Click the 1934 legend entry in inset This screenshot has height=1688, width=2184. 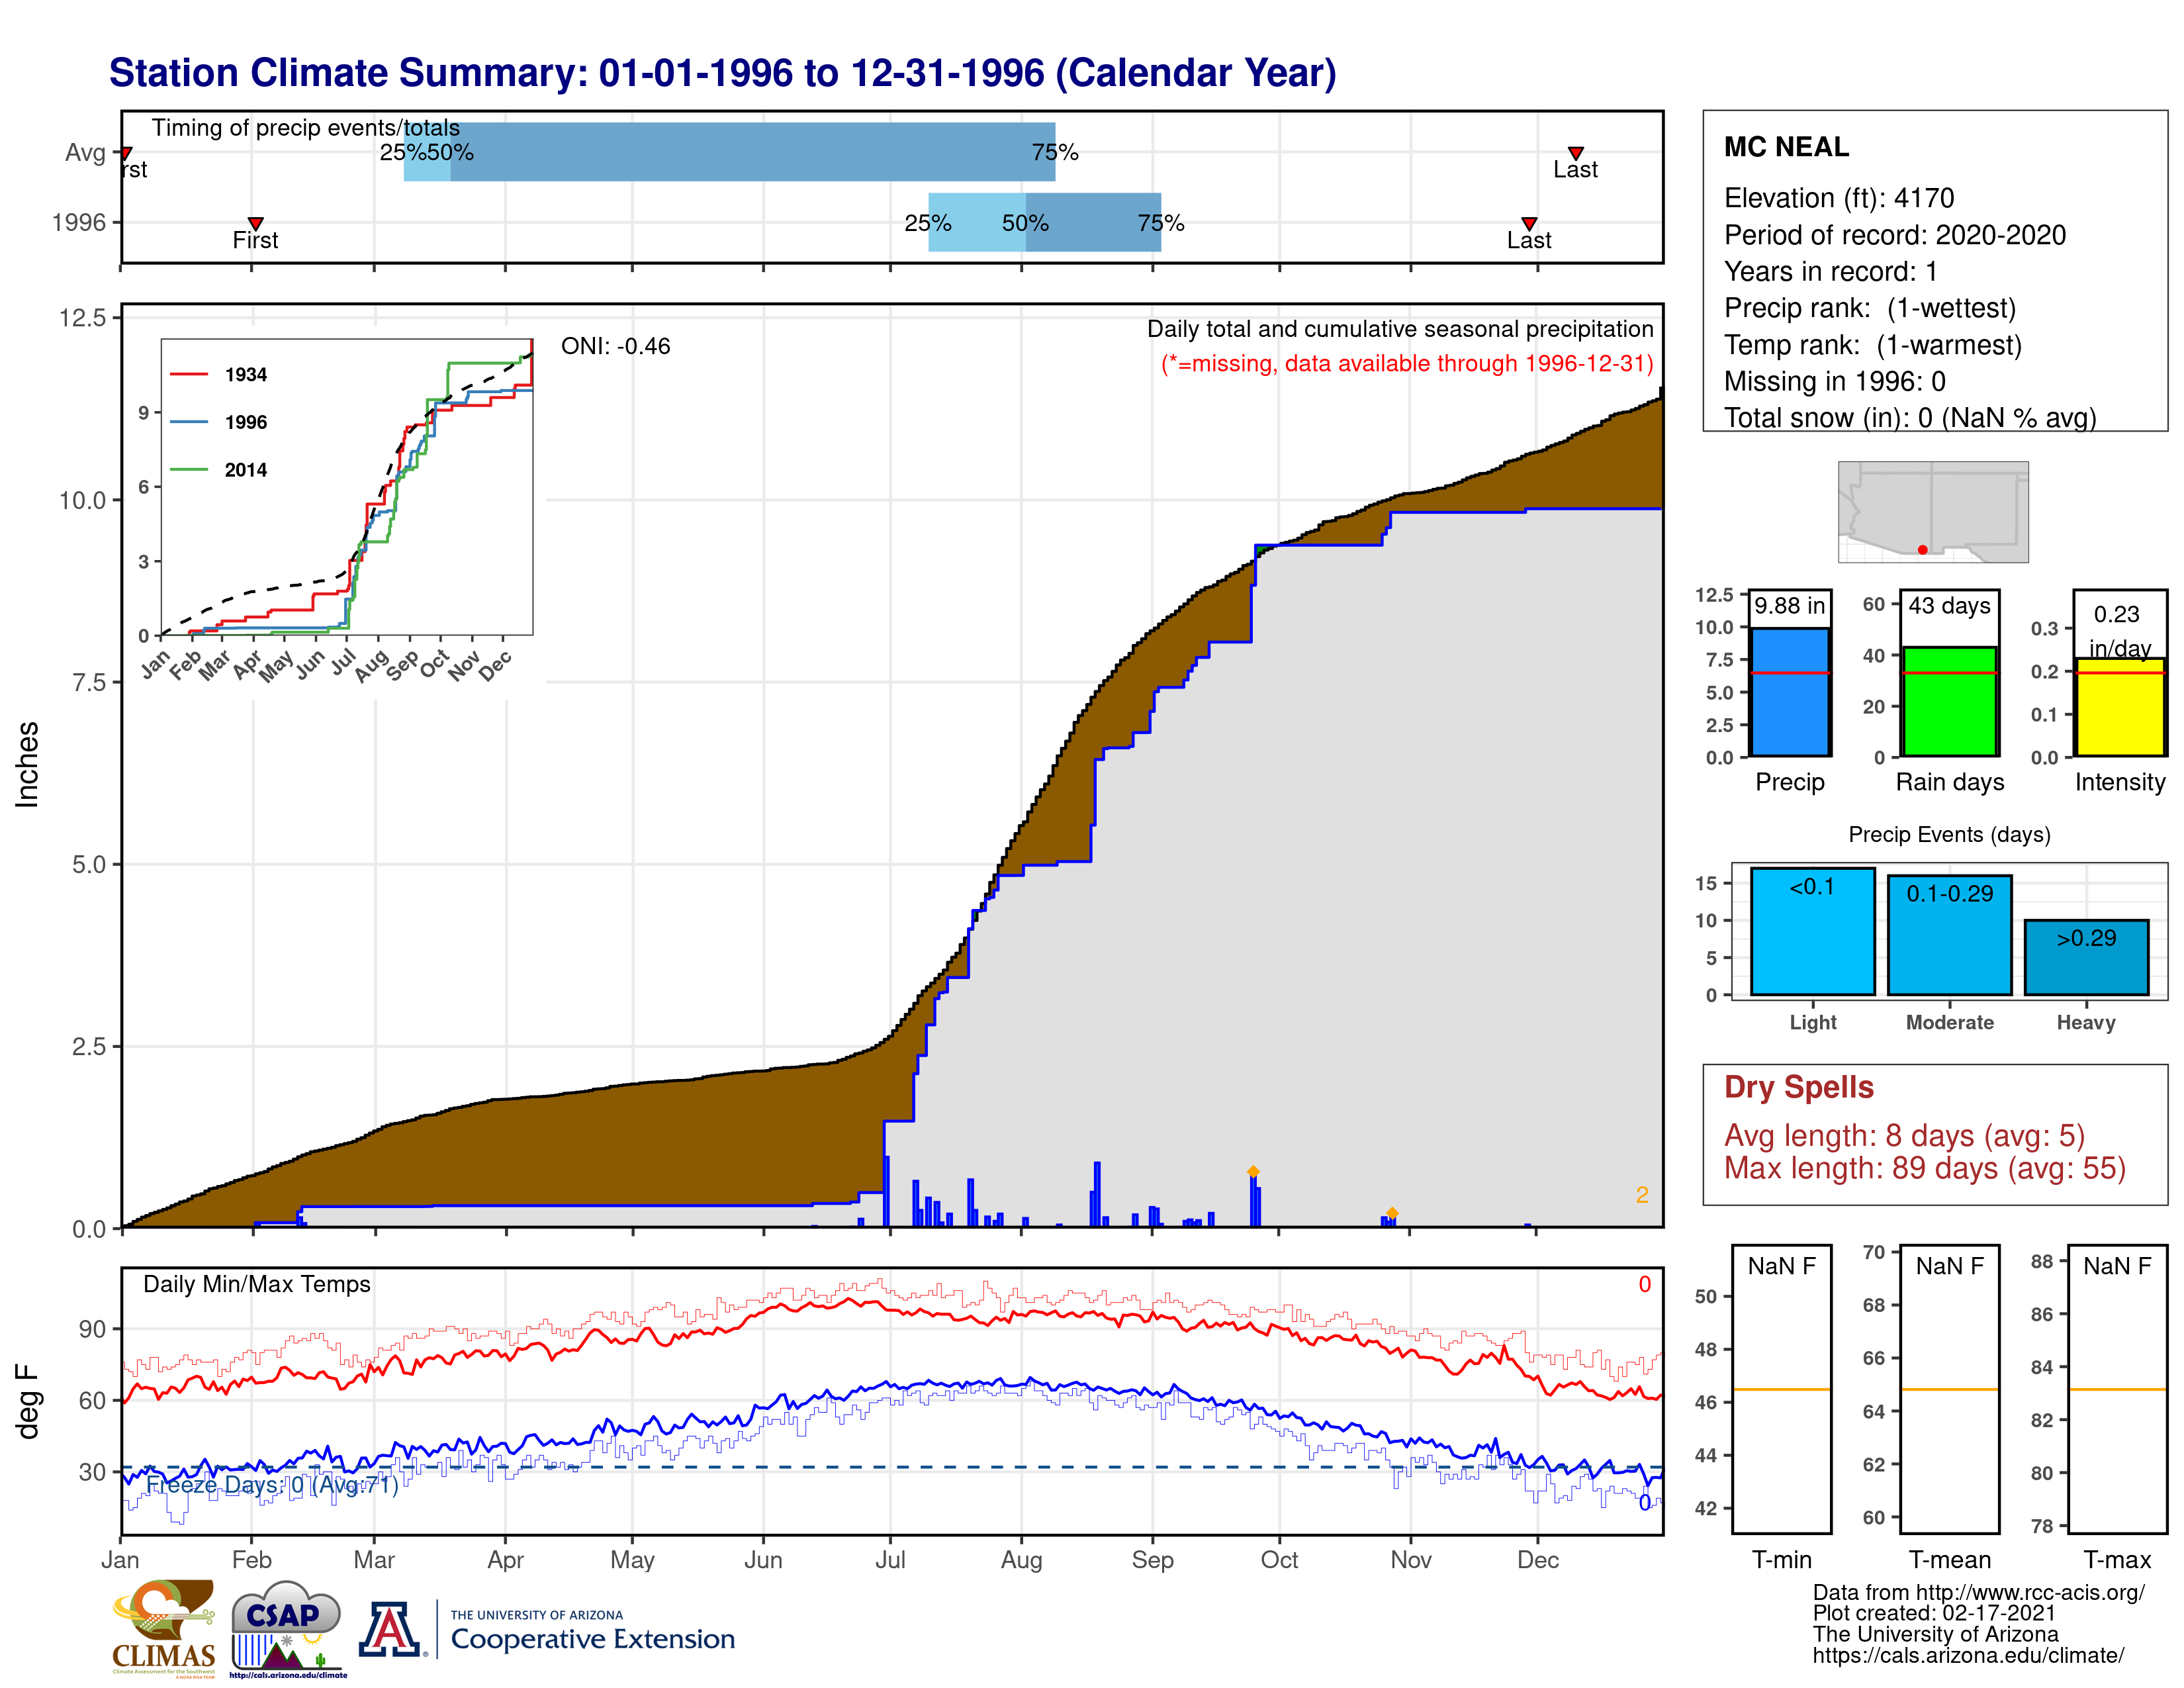point(219,375)
